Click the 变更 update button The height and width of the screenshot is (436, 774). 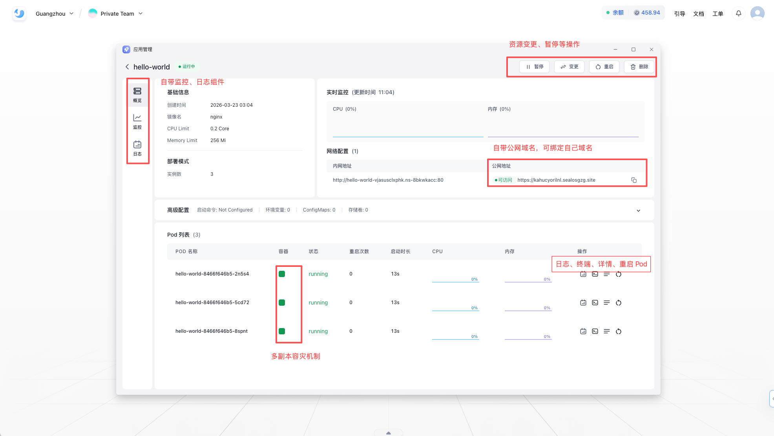tap(570, 67)
